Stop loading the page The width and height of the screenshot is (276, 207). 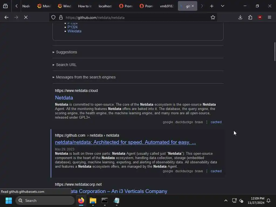tap(26, 17)
